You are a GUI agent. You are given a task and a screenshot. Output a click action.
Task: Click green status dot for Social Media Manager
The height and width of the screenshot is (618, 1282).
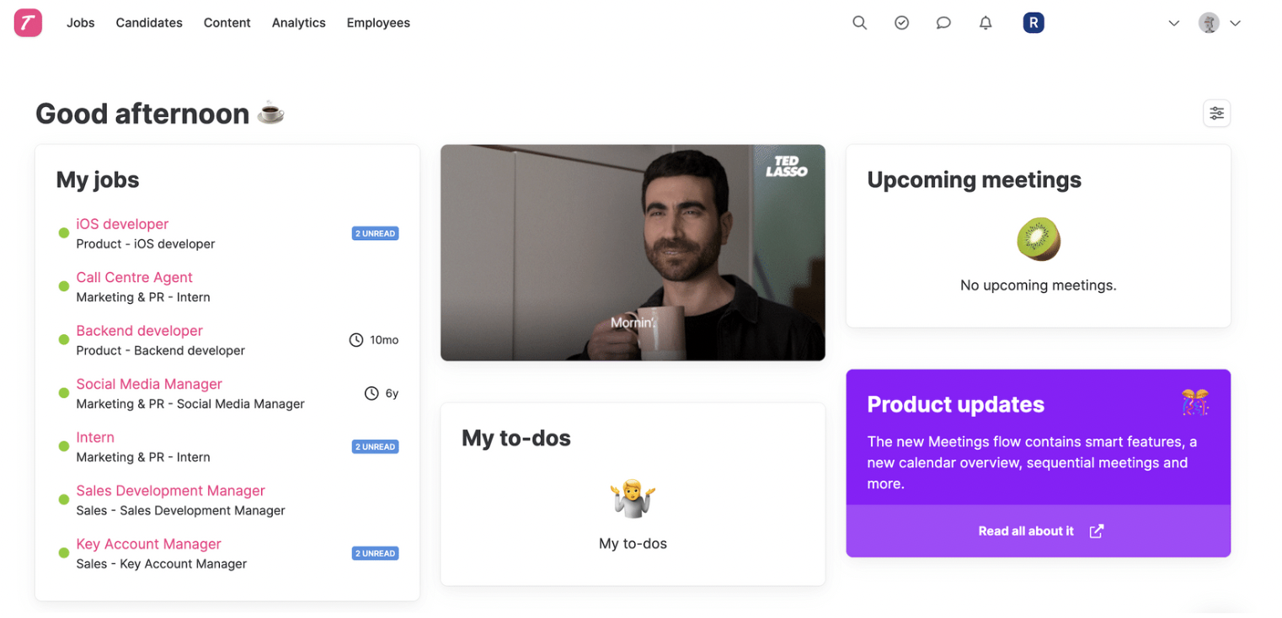pos(63,393)
